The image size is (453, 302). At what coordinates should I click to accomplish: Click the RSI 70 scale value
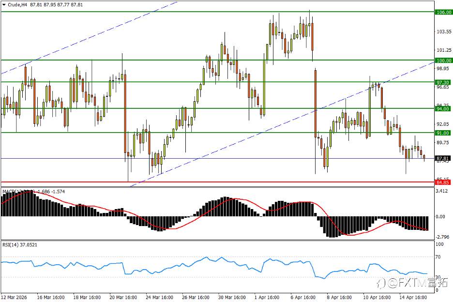(438, 257)
